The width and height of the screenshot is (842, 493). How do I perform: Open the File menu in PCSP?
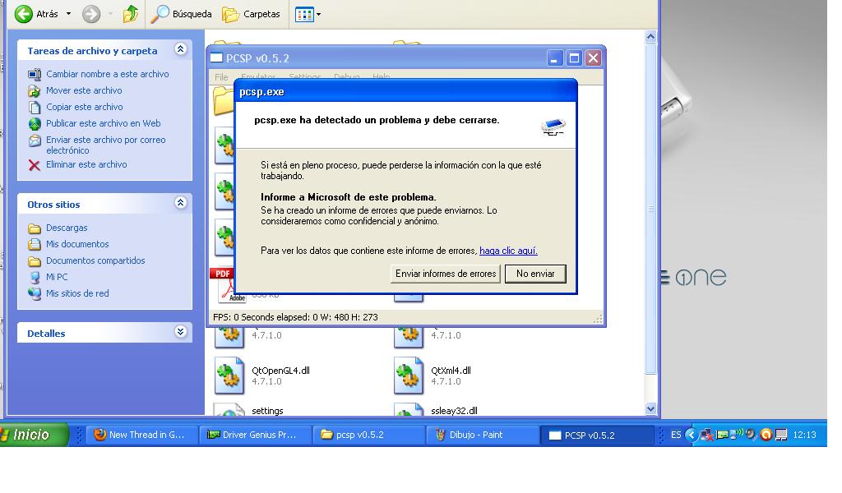click(221, 77)
